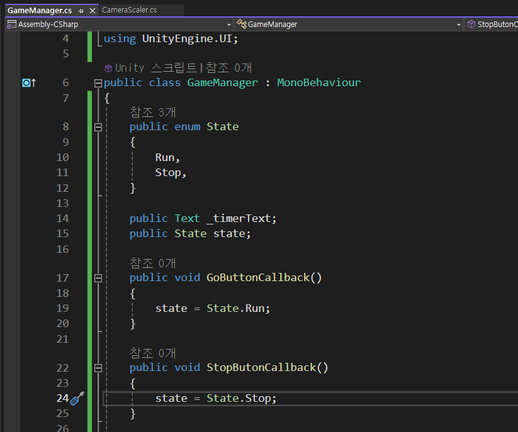518x432 pixels.
Task: Open the Unity 스크립트 CodeLens link
Action: (156, 68)
